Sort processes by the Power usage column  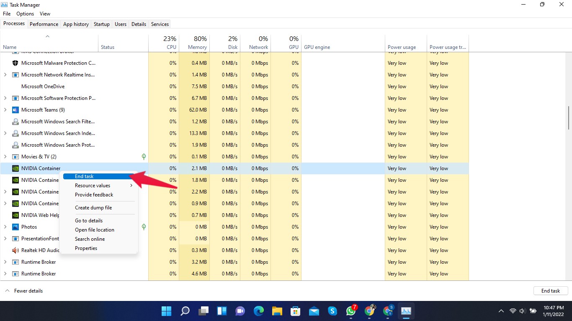pos(406,43)
